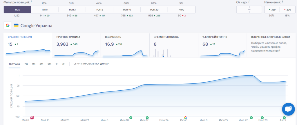This screenshot has width=297, height=125.
Task: Switch to the Видимость metric tab
Action: (x=125, y=45)
